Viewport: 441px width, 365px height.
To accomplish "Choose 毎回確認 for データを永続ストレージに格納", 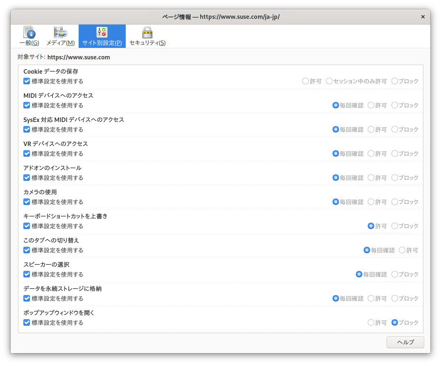I will coord(336,298).
